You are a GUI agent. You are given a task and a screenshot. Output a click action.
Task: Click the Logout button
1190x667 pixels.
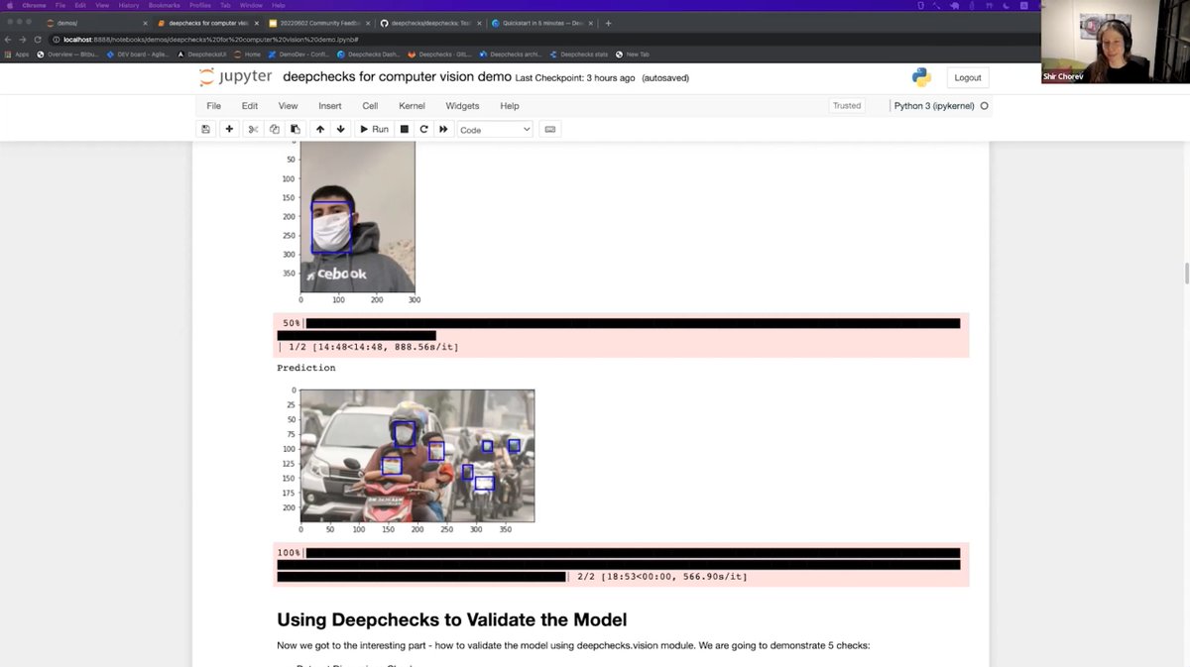point(967,77)
